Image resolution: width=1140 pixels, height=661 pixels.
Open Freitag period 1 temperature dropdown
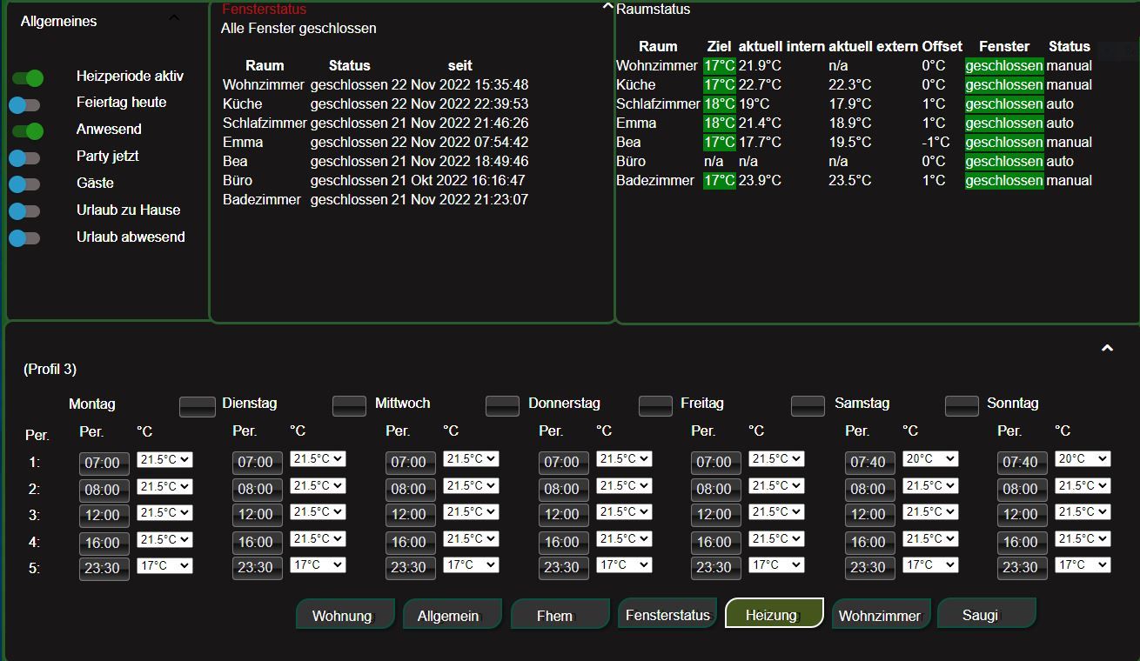click(776, 458)
